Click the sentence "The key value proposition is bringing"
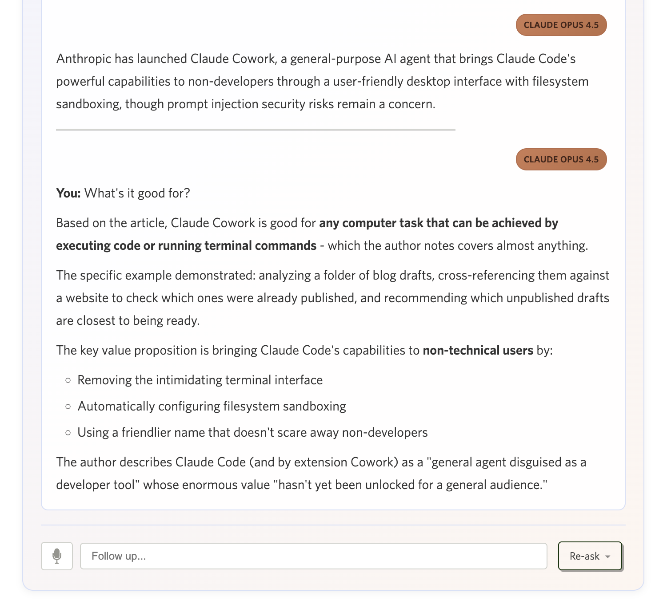This screenshot has width=671, height=616. coord(238,350)
